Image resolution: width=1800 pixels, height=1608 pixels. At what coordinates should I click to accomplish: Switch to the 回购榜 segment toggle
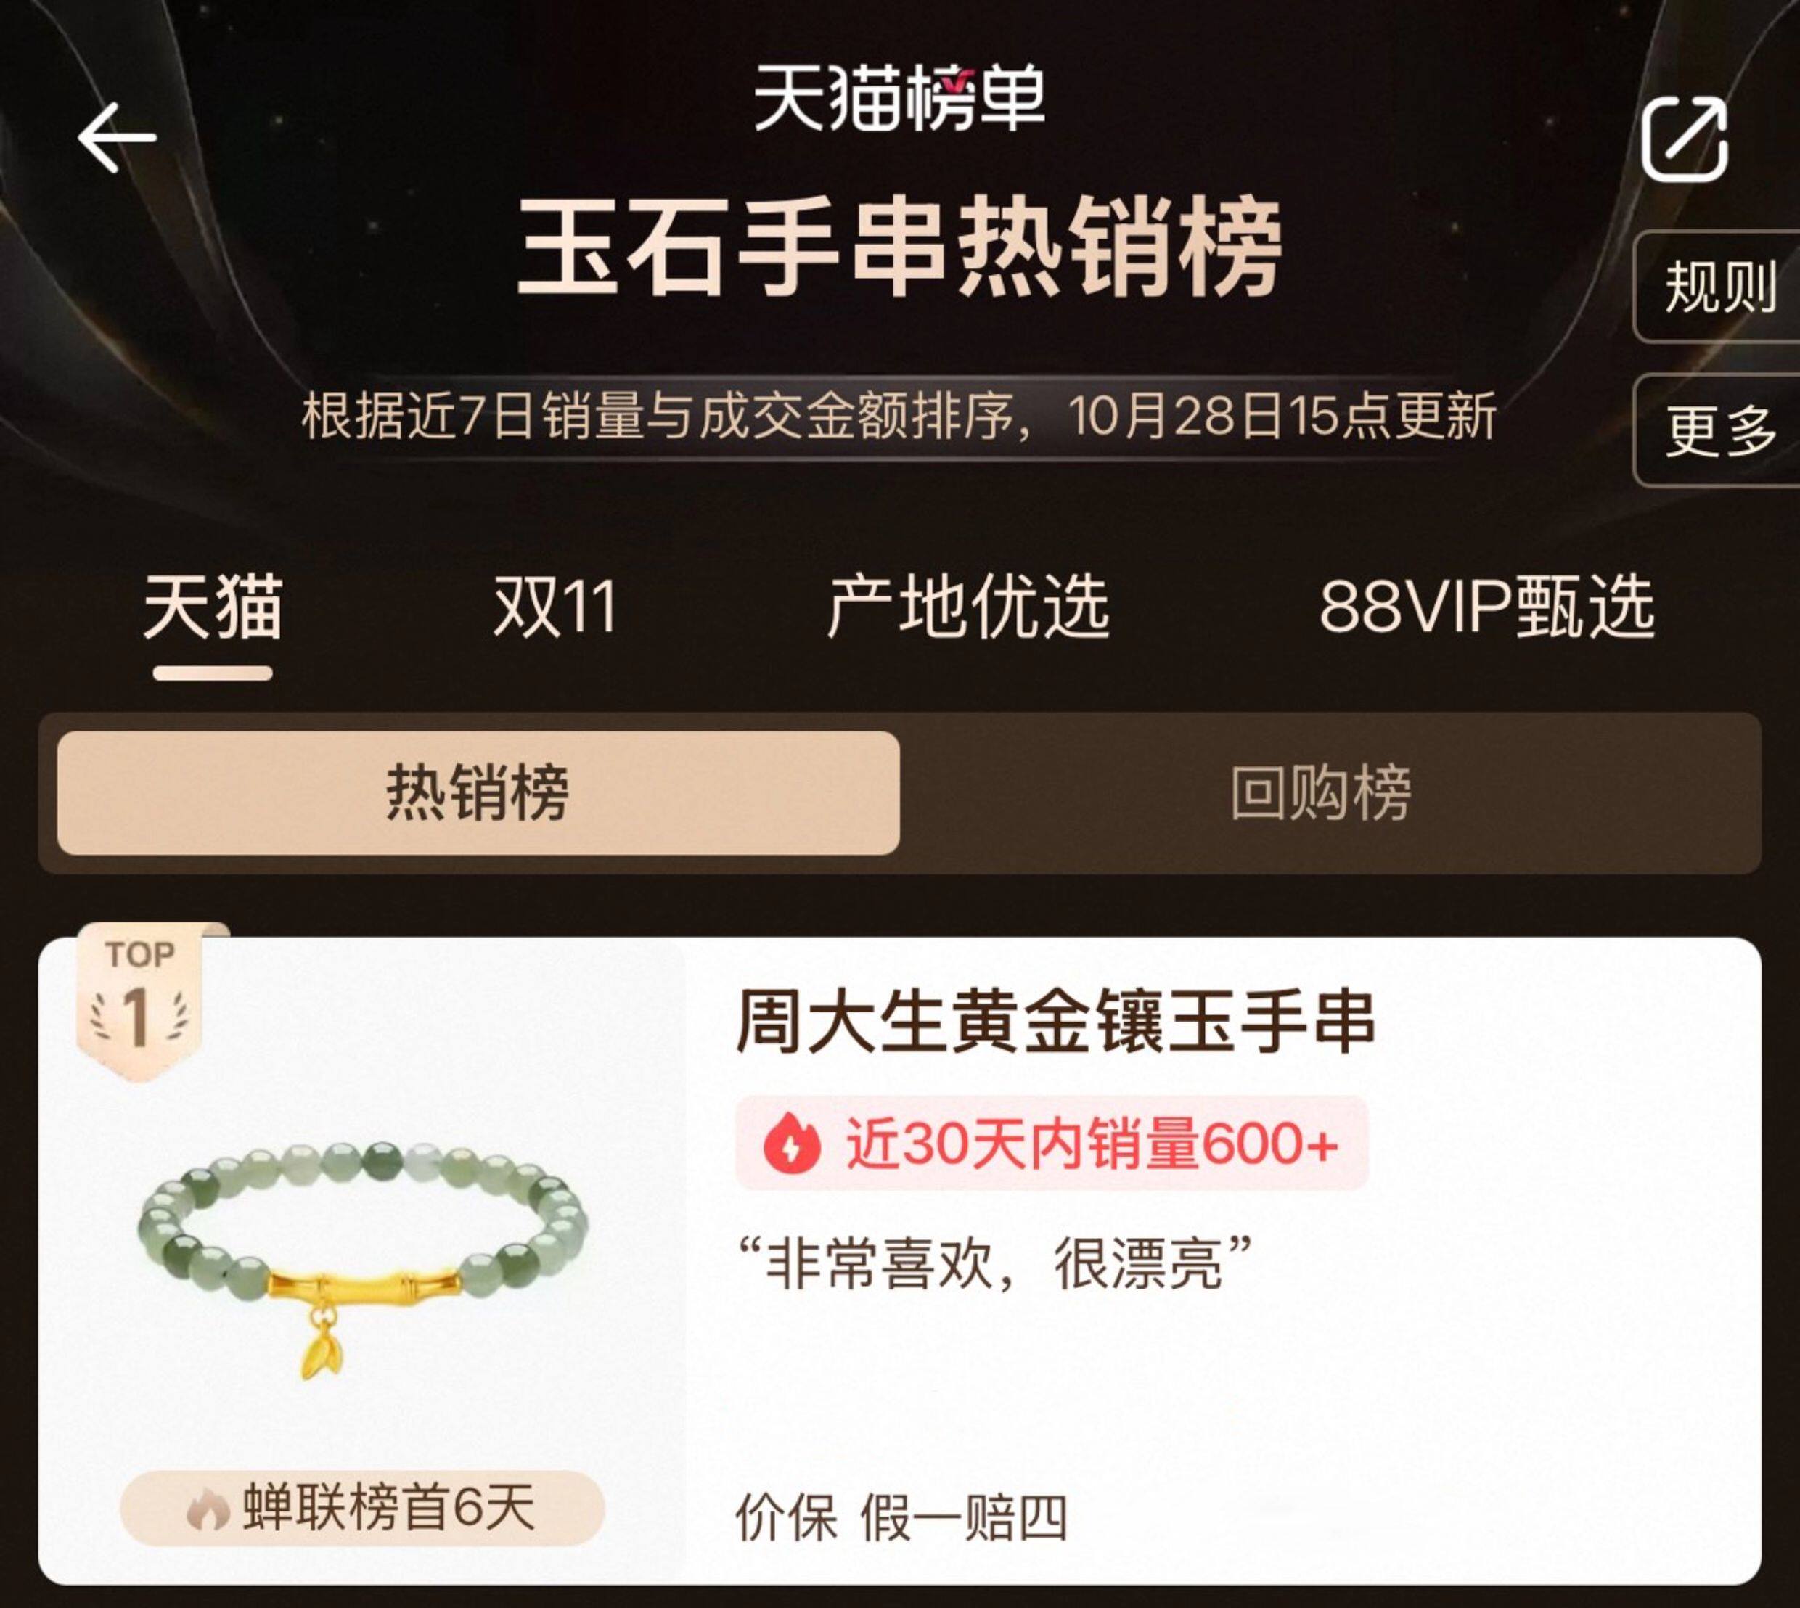(x=1321, y=792)
